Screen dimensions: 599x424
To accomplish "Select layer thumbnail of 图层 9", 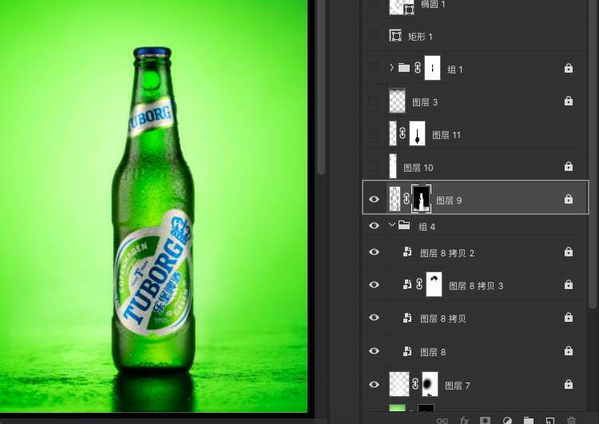I will click(x=395, y=199).
